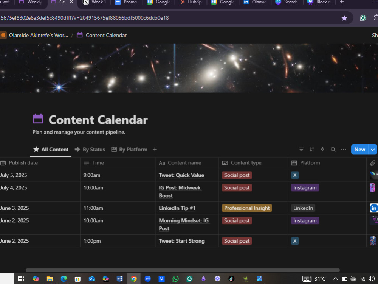The height and width of the screenshot is (284, 378).
Task: Open the database search icon
Action: pos(333,150)
